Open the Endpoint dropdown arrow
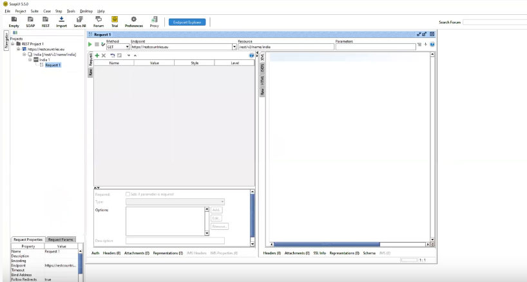The width and height of the screenshot is (527, 282). coord(234,47)
